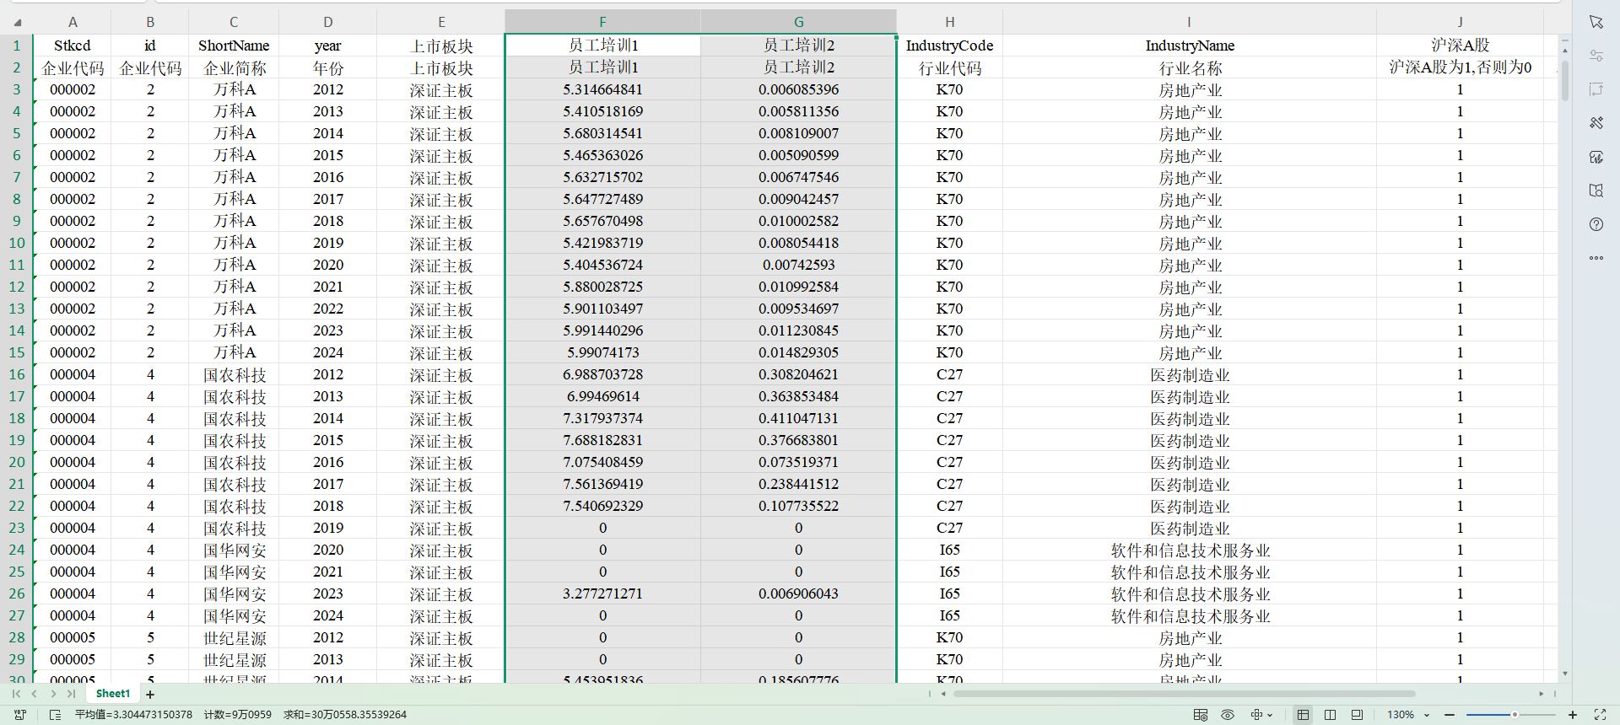Expand the 130% zoom level dropdown
The width and height of the screenshot is (1620, 725).
1427,715
